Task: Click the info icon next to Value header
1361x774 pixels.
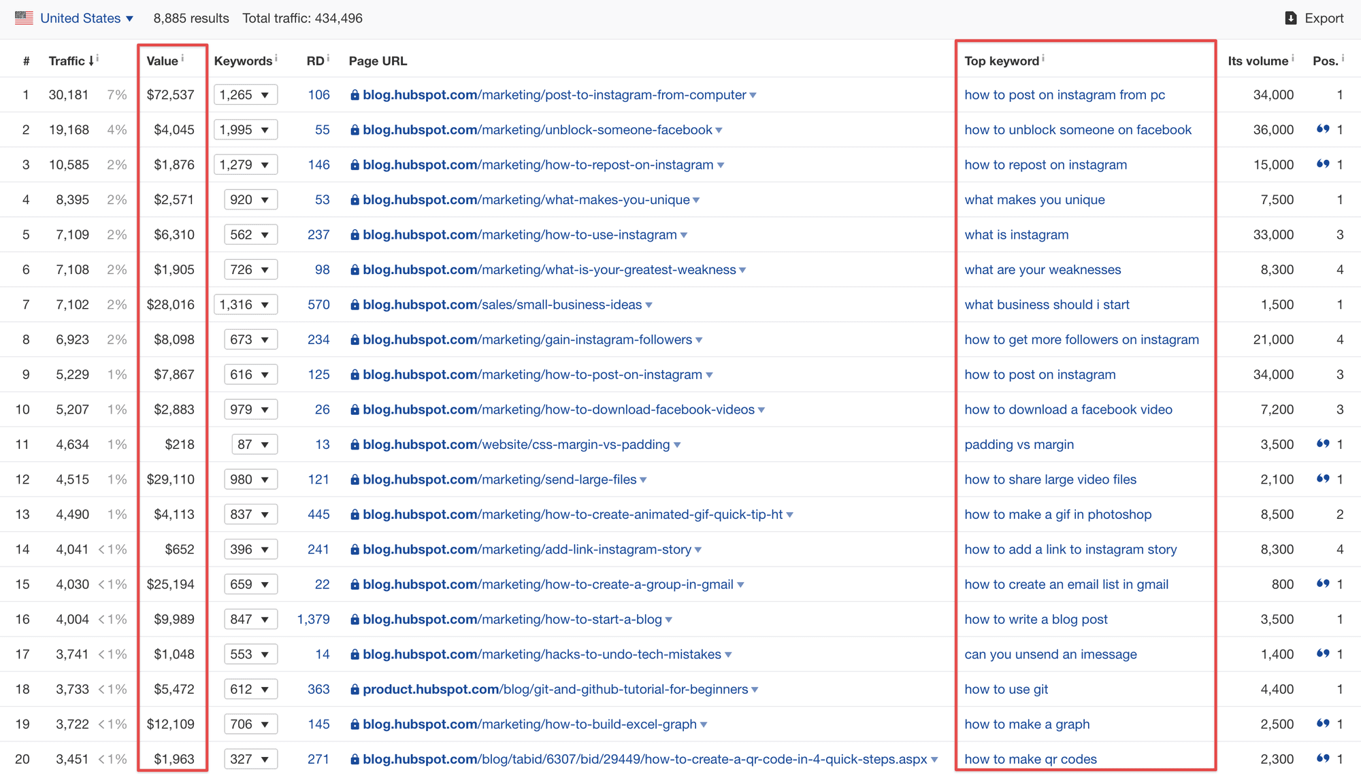Action: coord(183,58)
